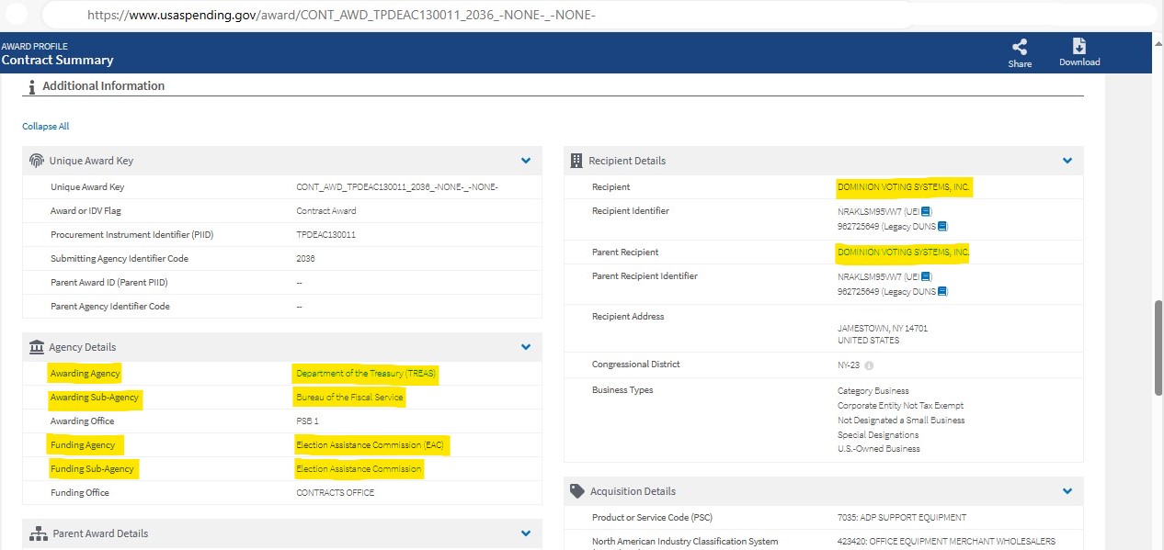Click the fingerprint icon beside Unique Award Key
Viewport: 1164px width, 550px height.
coord(37,161)
